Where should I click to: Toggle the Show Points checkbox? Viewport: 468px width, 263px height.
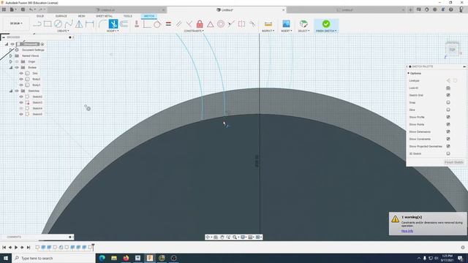(x=448, y=124)
